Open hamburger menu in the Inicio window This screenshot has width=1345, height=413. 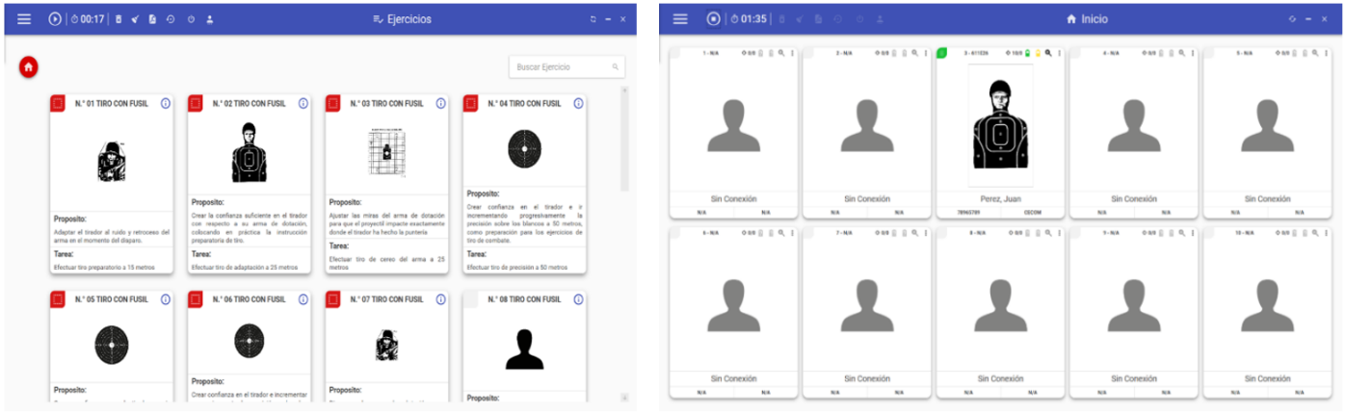point(680,19)
